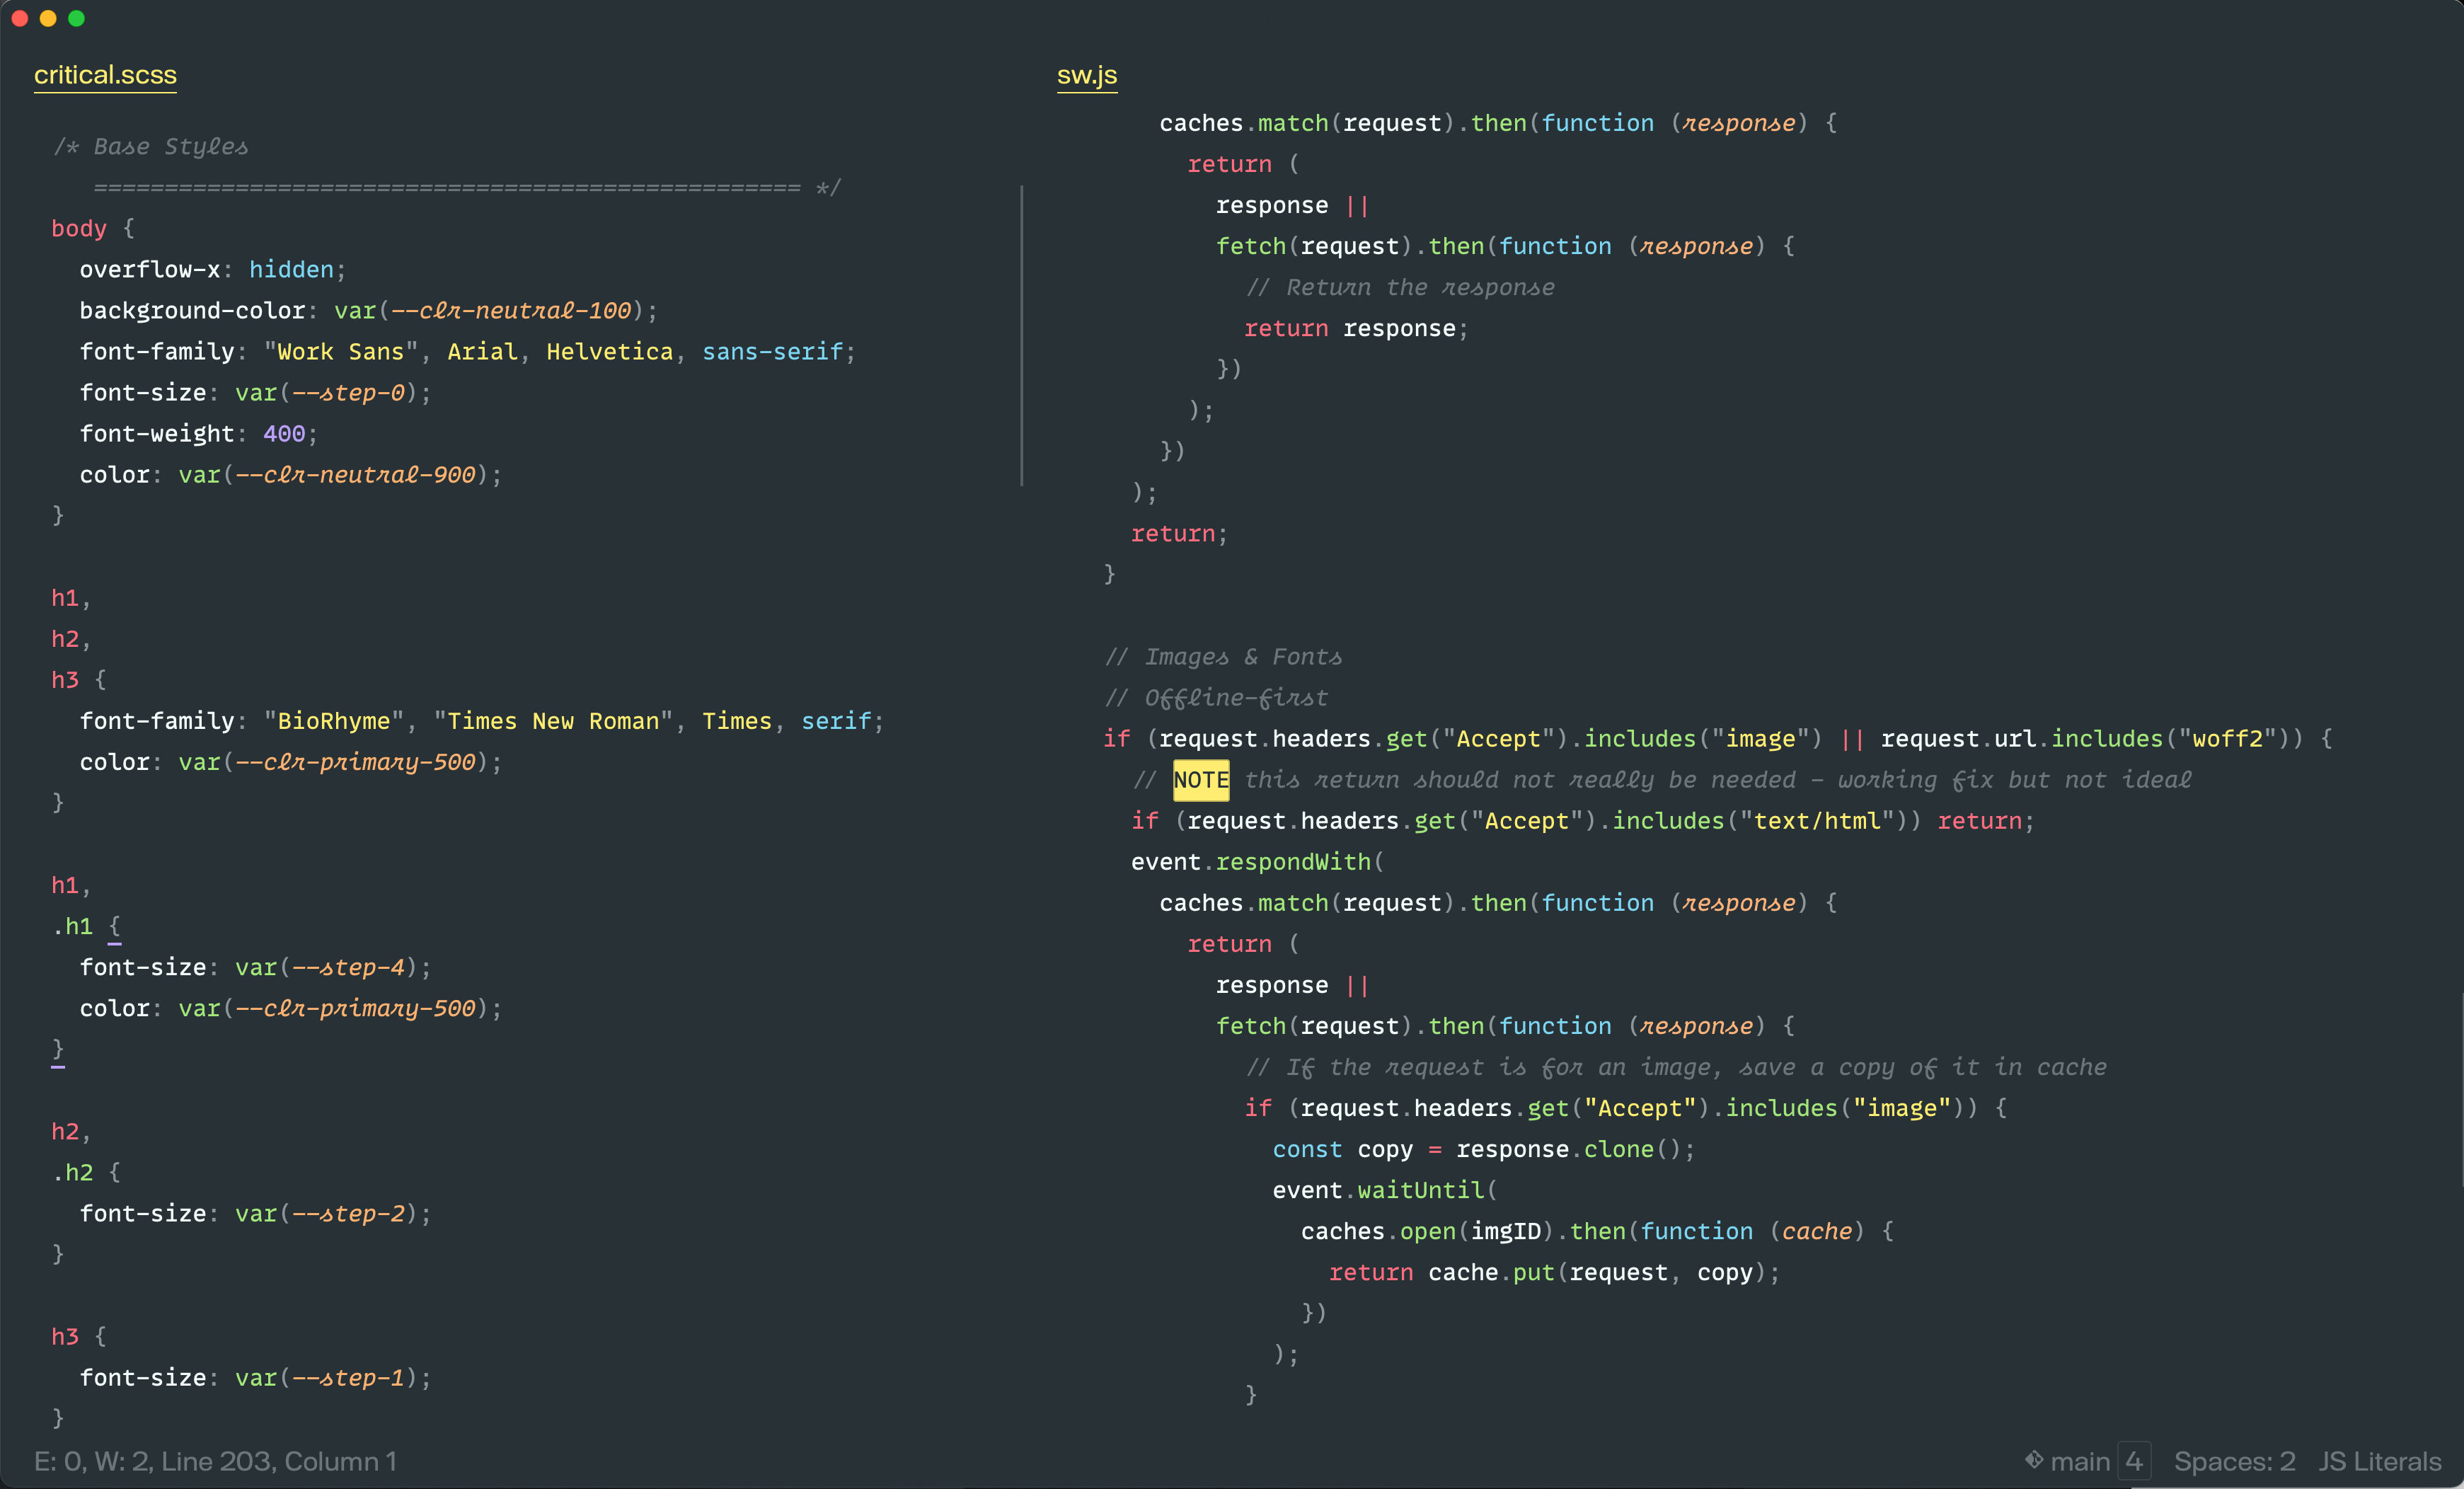
Task: Open the Spaces: 2 indentation menu
Action: coord(2235,1461)
